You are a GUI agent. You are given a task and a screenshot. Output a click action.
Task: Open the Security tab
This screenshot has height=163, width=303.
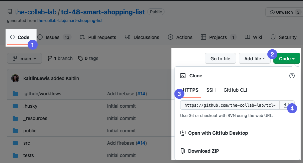[283, 37]
